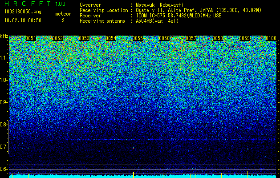Viewport: 280px width, 178px height.
Task: Click the A504HB(yagi 4el) antenna text
Action: click(157, 21)
